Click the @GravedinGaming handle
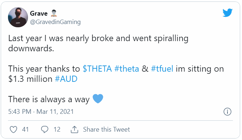This screenshot has width=242, height=140. point(55,22)
